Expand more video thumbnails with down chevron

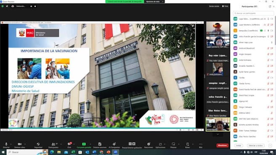tap(218, 134)
